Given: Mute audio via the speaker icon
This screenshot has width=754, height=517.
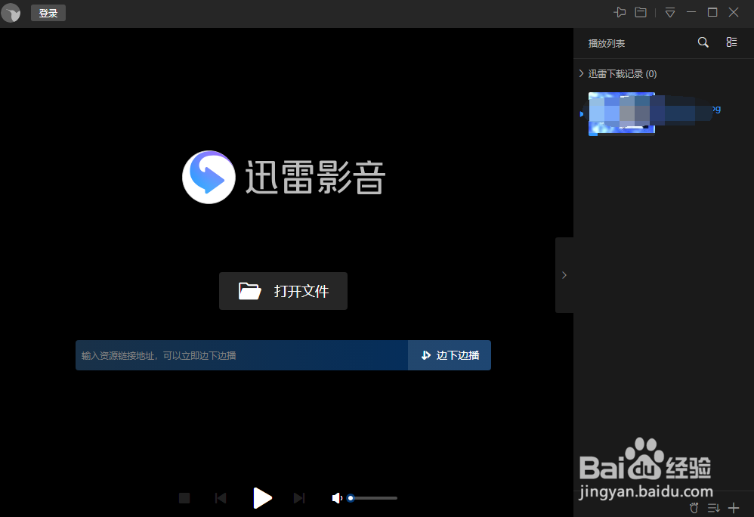Looking at the screenshot, I should pos(337,498).
